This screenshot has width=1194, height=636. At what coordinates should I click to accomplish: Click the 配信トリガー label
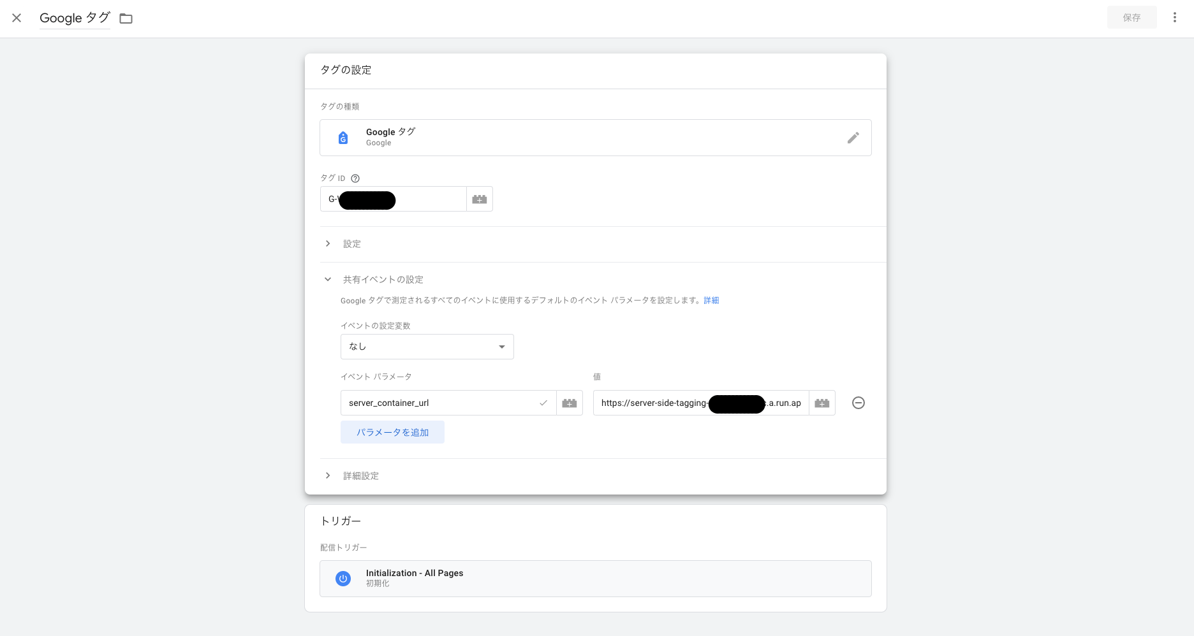[344, 547]
